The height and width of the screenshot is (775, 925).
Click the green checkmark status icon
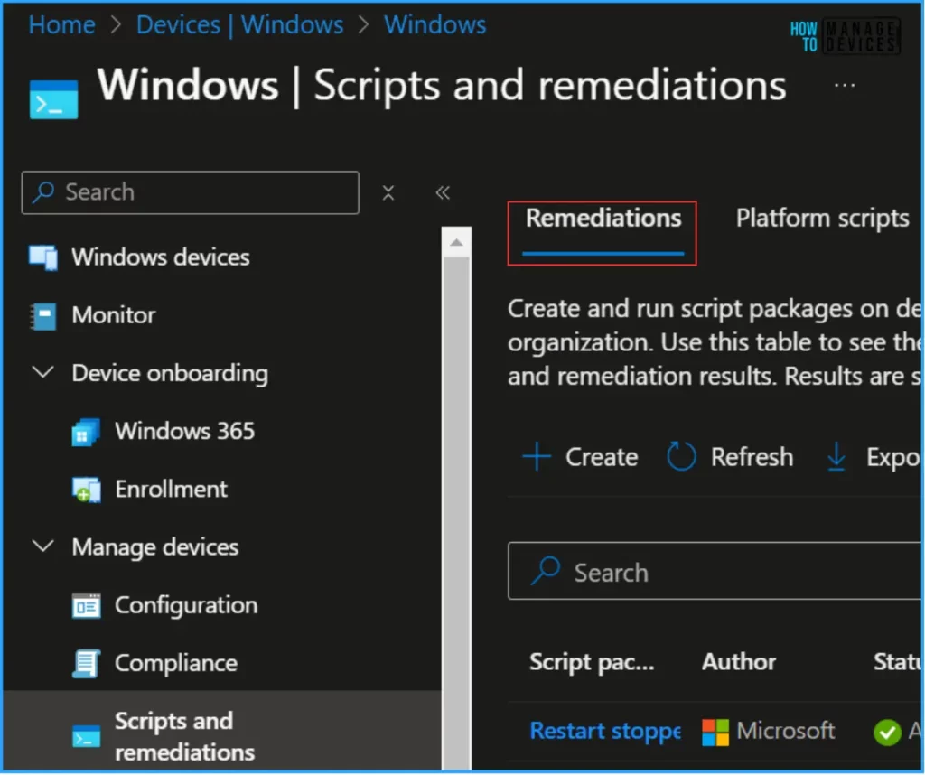click(887, 733)
